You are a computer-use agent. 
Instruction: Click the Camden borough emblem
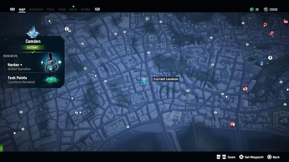33,32
